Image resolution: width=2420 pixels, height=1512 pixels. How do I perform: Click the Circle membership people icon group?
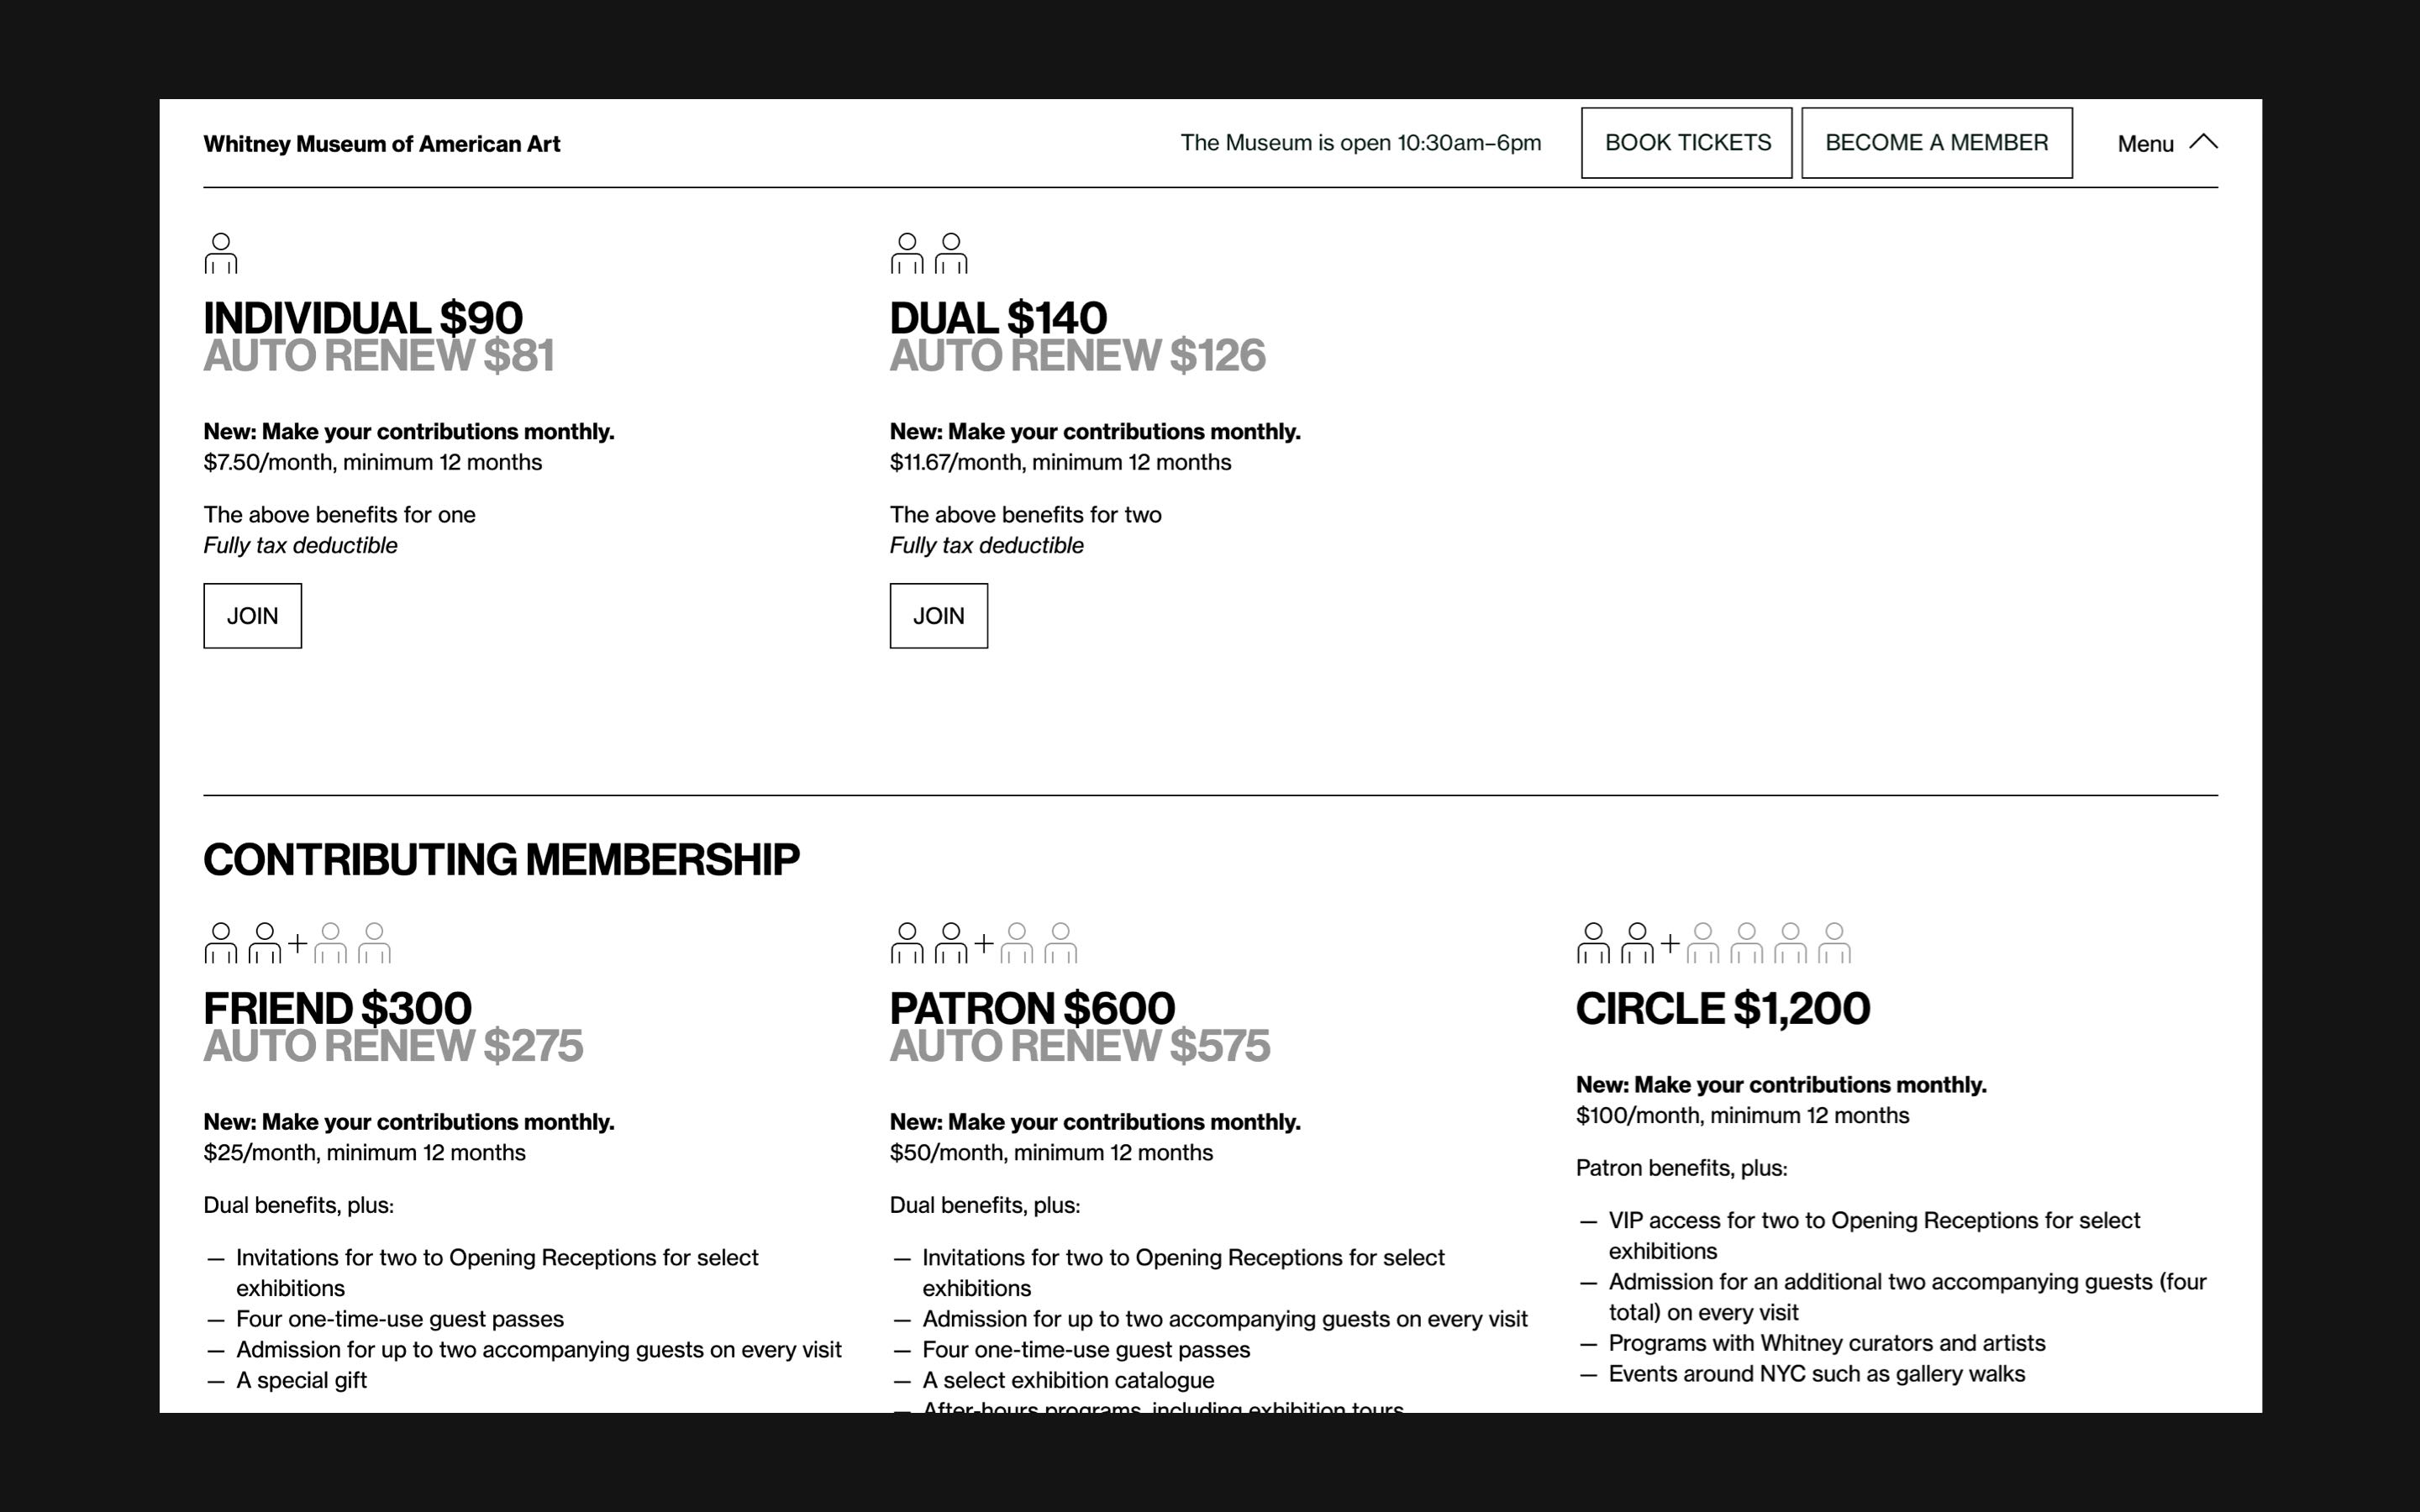[1713, 943]
